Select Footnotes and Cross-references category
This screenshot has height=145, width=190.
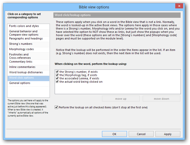(x=28, y=56)
